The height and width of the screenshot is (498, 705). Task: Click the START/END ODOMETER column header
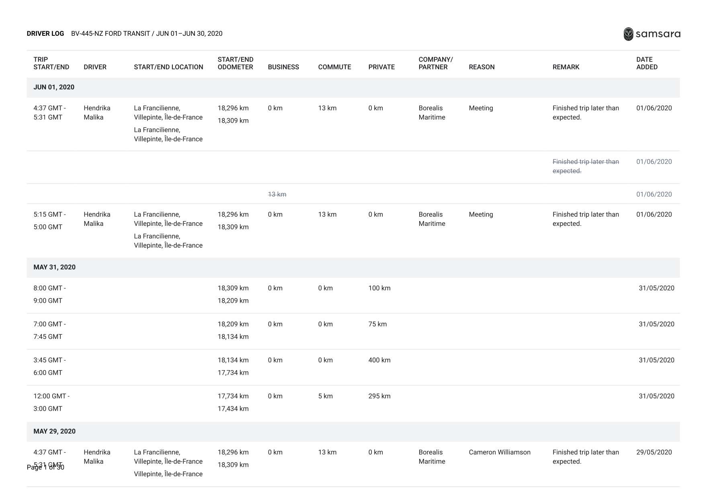click(x=235, y=63)
